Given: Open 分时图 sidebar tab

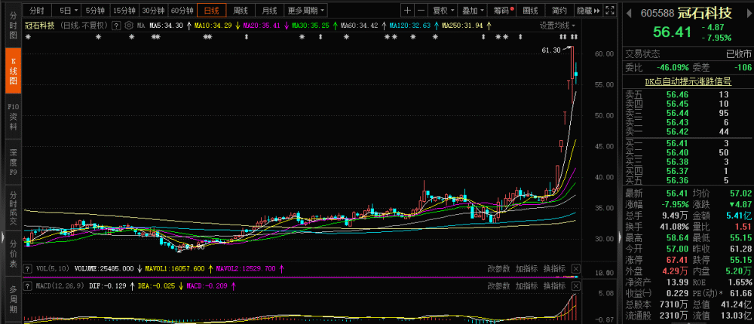Looking at the screenshot, I should 13,26.
